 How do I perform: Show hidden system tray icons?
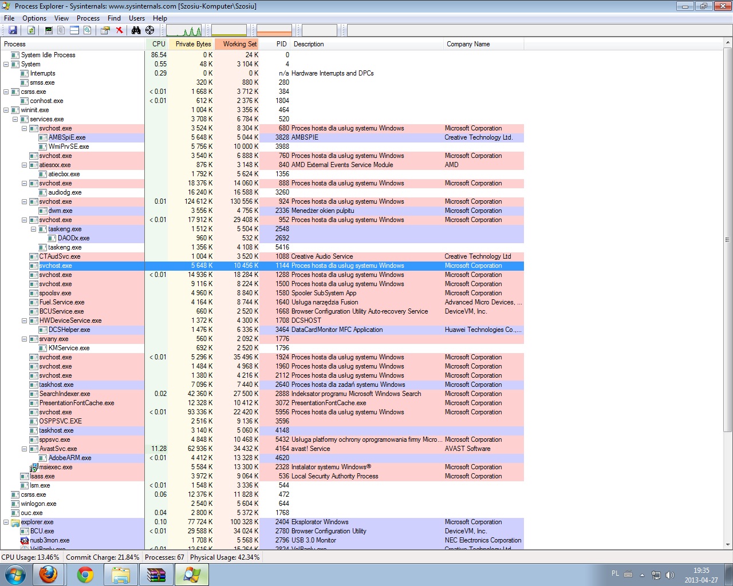(642, 575)
